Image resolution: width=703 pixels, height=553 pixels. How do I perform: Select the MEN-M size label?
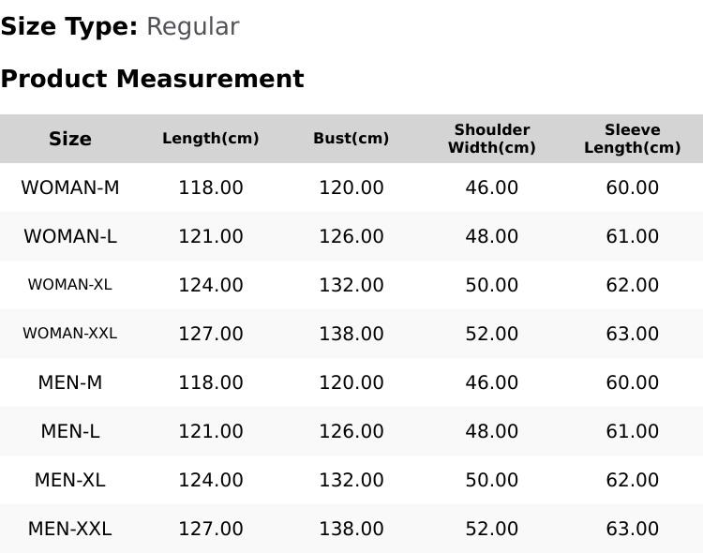pos(70,382)
